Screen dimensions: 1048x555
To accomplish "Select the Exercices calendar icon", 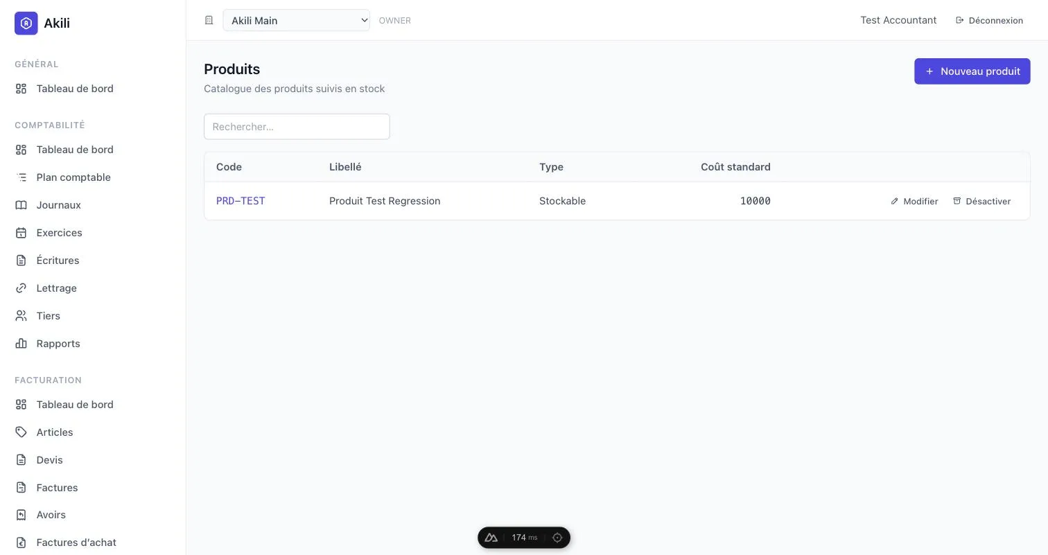I will tap(21, 233).
